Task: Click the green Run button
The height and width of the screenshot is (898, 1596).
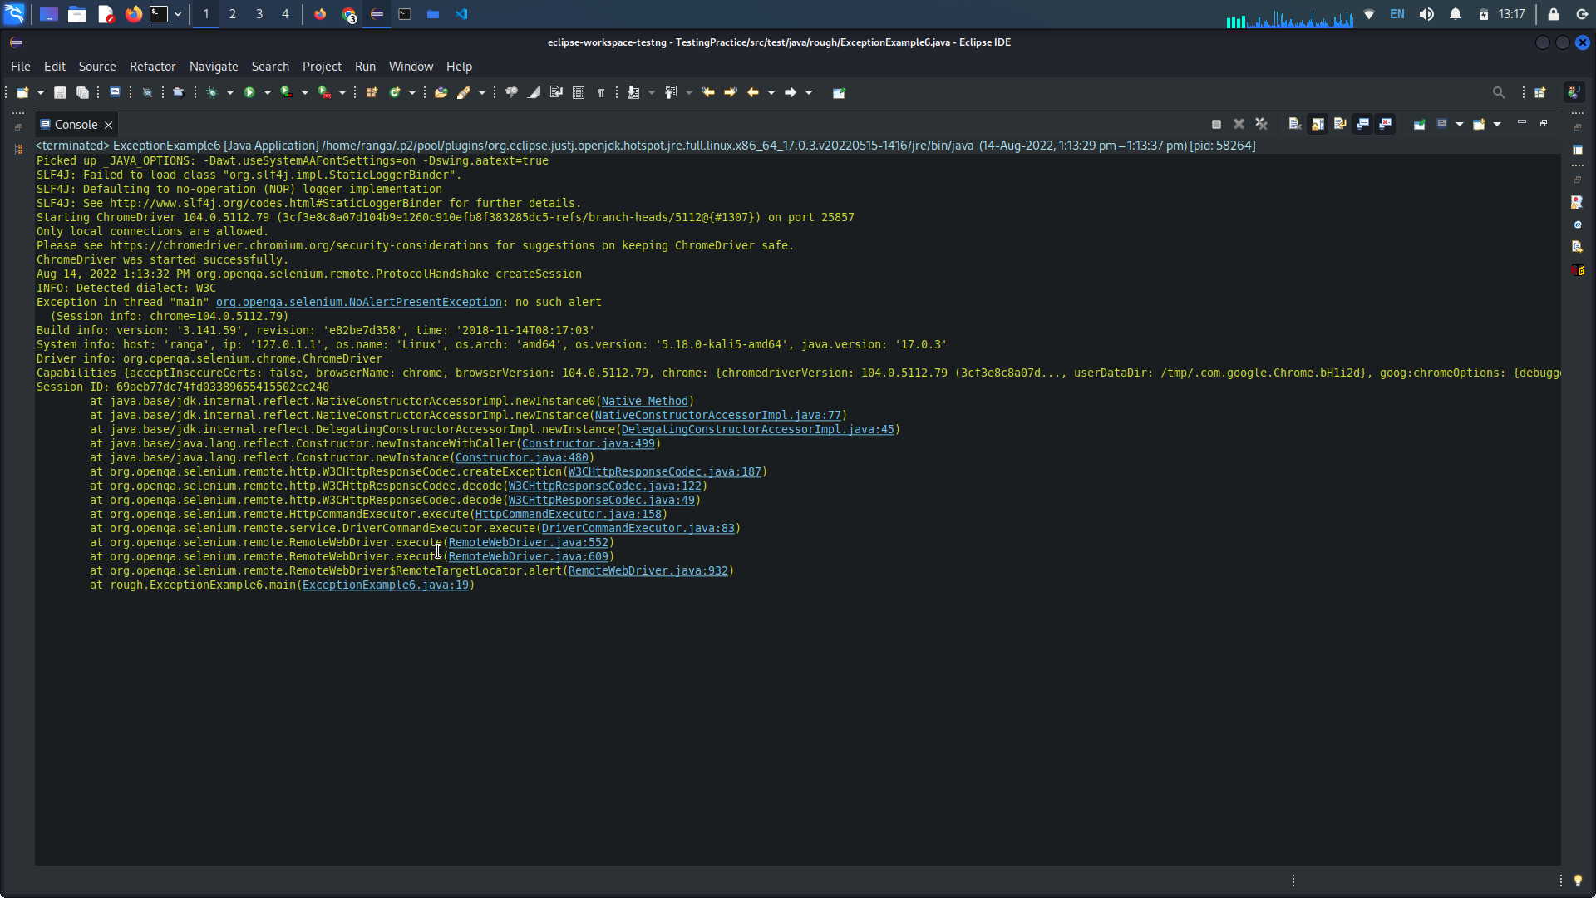Action: tap(249, 92)
